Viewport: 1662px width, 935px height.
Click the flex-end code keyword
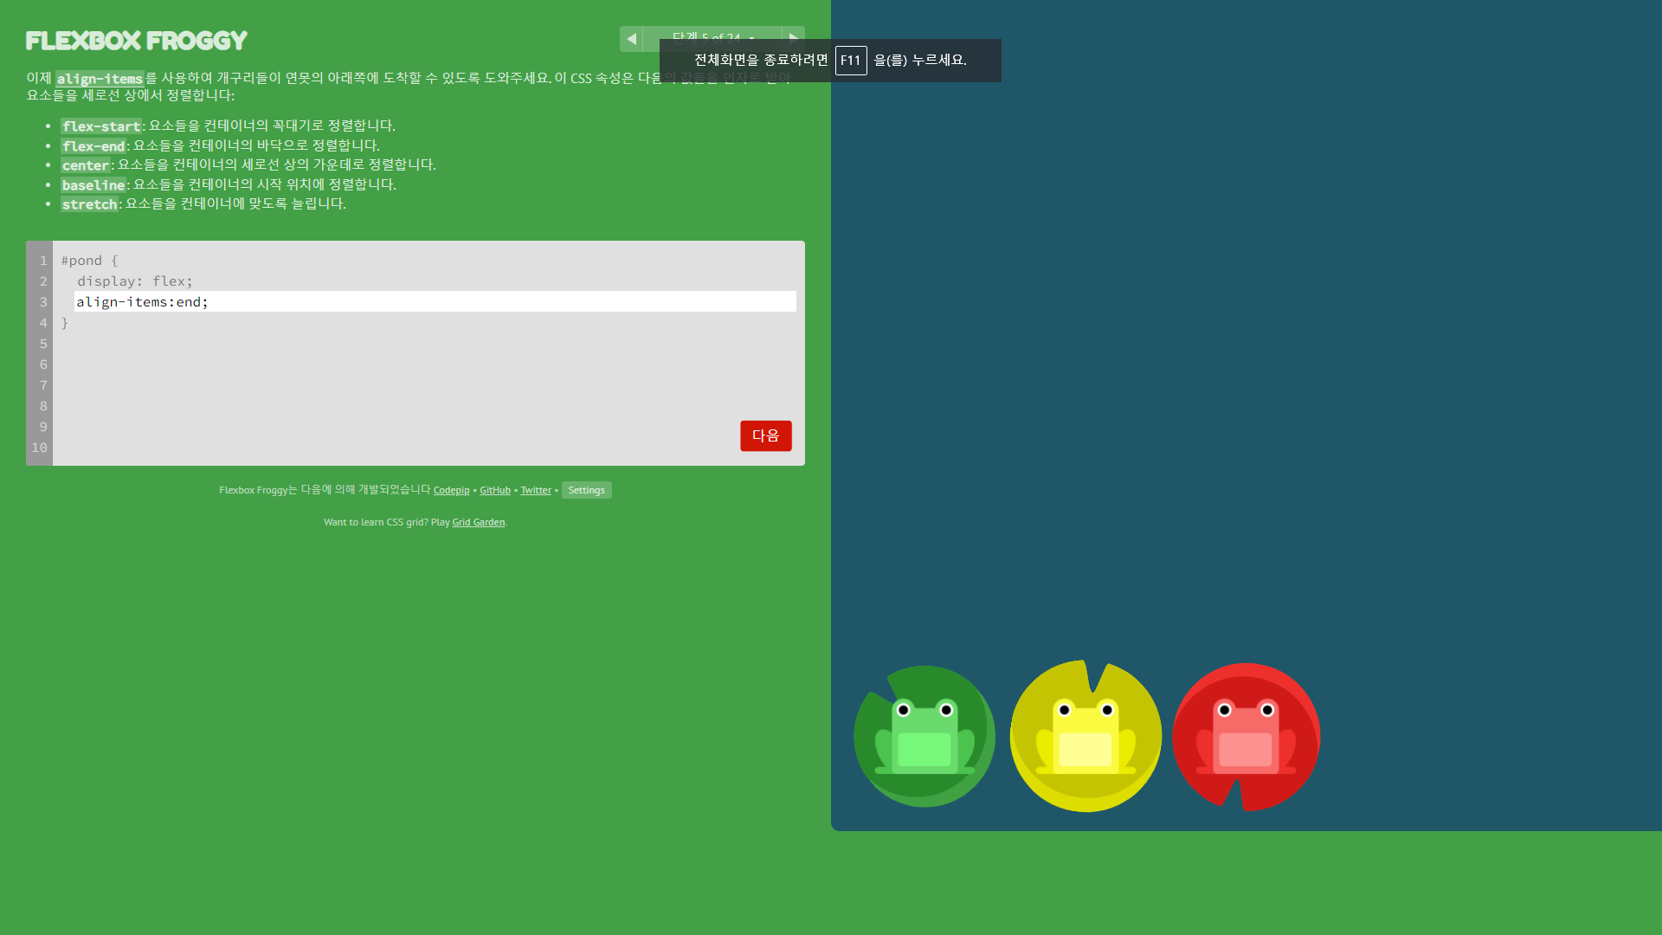pyautogui.click(x=93, y=146)
